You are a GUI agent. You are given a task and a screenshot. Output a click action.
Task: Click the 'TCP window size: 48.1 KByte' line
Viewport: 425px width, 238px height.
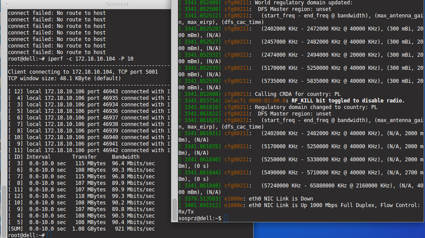click(x=64, y=78)
